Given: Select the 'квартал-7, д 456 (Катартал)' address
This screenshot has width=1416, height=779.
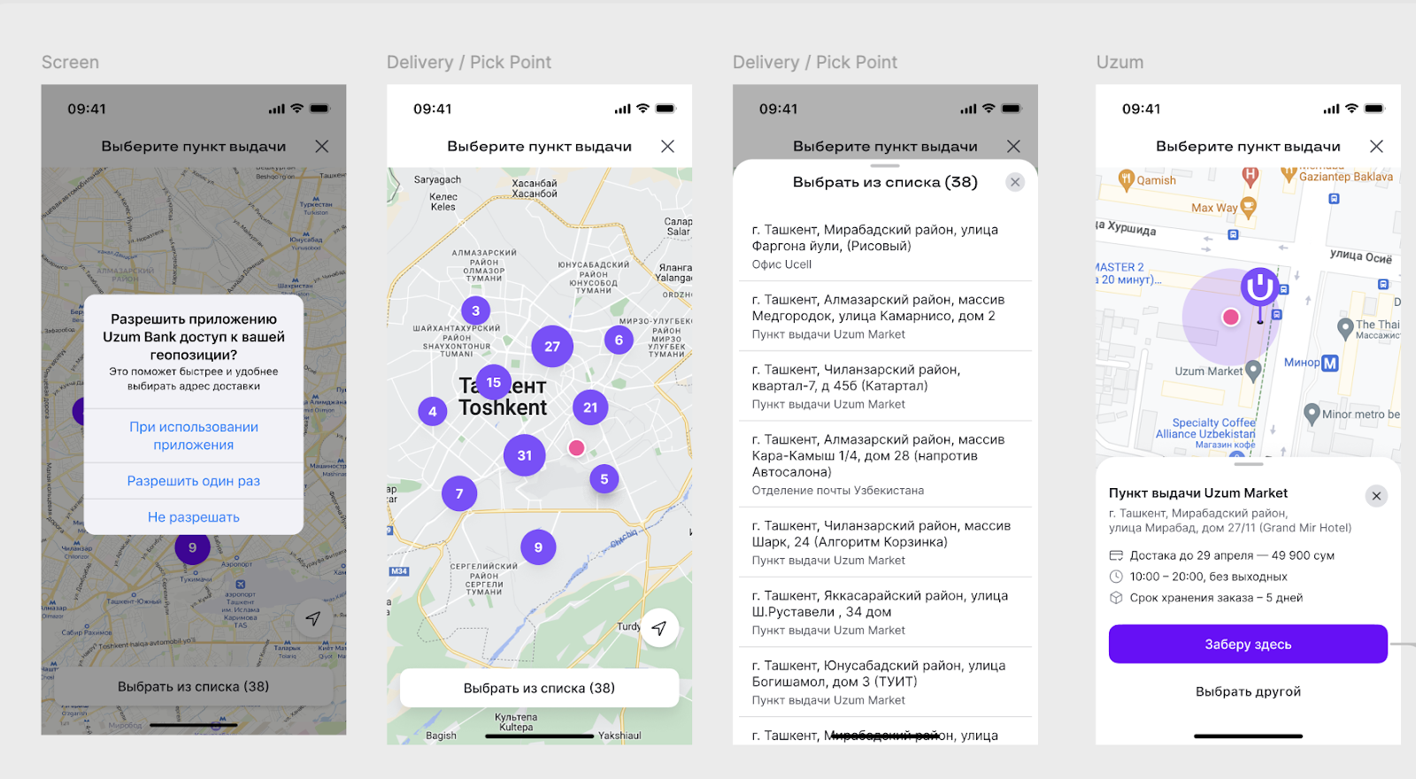Looking at the screenshot, I should tap(885, 386).
